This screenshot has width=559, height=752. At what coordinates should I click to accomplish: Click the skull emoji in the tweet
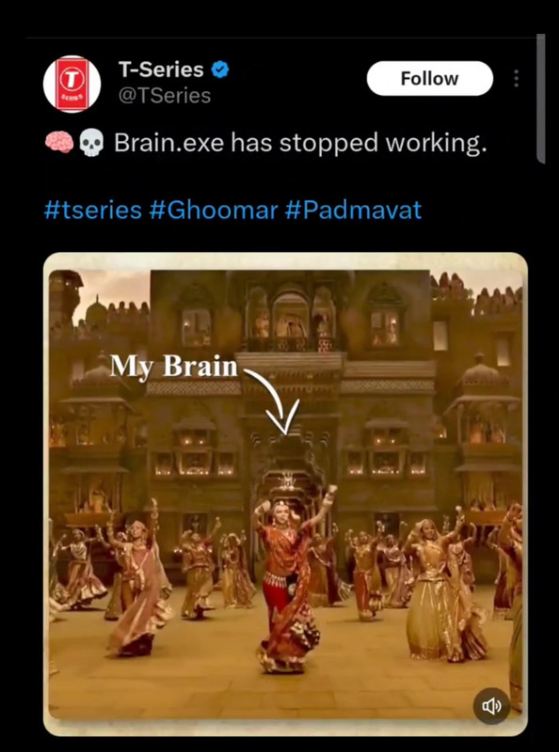click(x=91, y=144)
